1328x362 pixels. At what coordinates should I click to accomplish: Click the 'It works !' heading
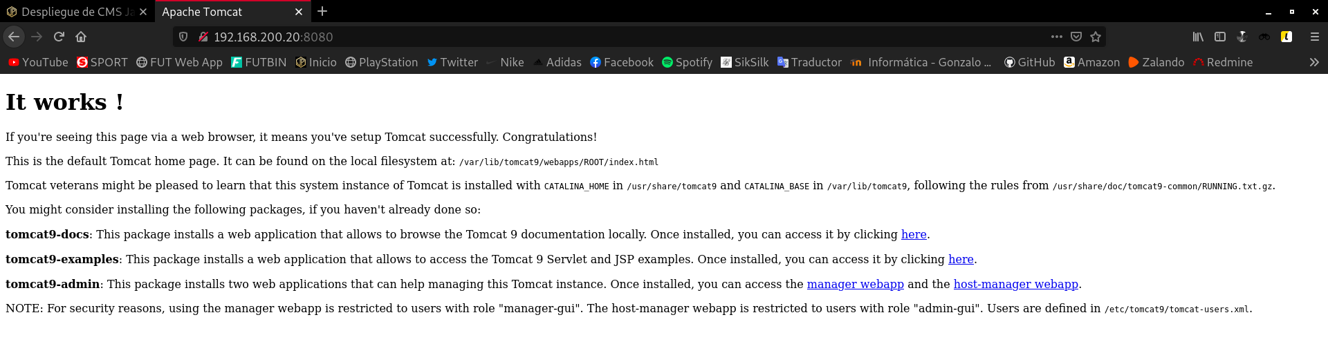pyautogui.click(x=65, y=102)
